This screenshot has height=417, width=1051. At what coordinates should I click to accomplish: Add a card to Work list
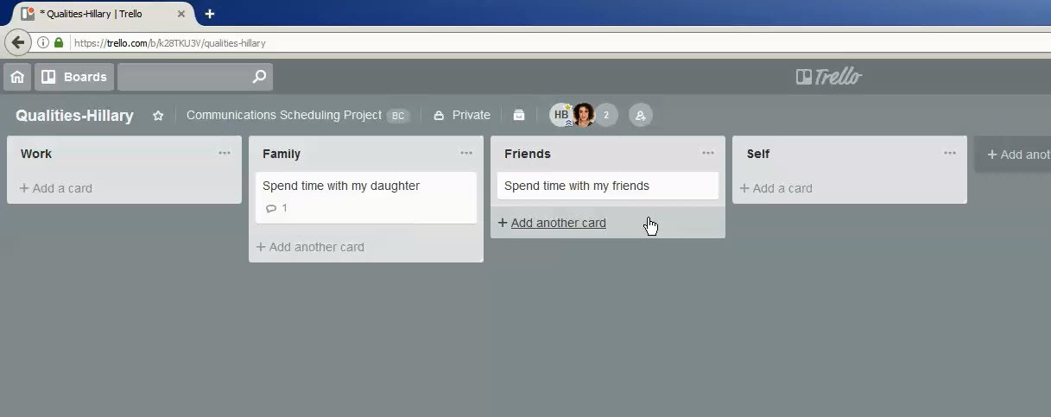tap(56, 188)
